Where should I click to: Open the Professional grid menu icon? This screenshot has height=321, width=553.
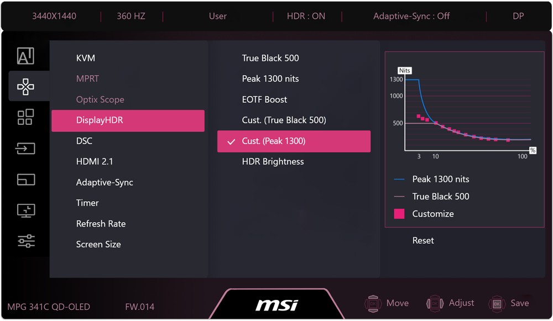pos(26,117)
